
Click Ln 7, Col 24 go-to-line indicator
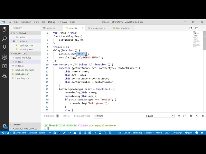tap(130, 133)
